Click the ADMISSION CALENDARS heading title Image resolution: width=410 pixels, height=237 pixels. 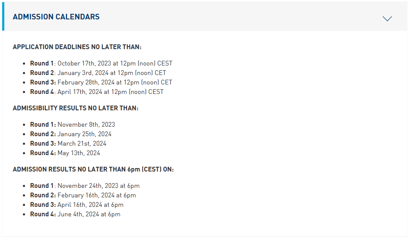pyautogui.click(x=56, y=17)
